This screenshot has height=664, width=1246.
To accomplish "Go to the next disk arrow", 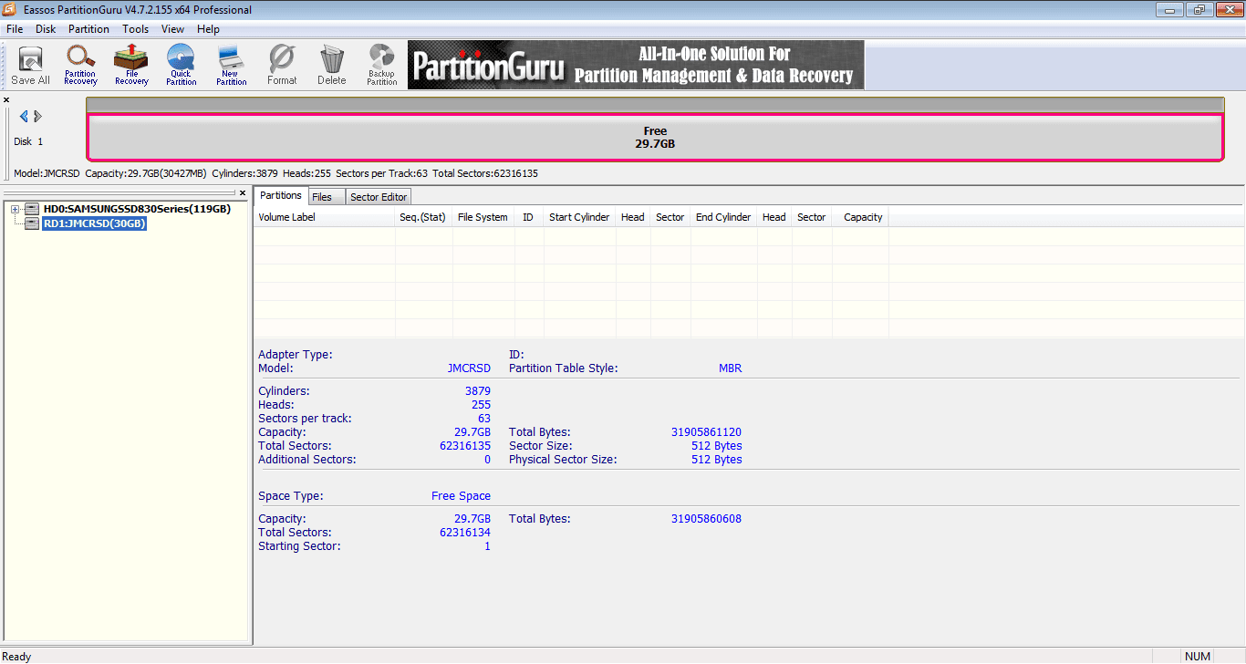I will 38,117.
